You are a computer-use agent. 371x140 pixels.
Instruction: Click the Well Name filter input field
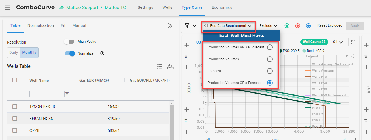[x=47, y=94]
